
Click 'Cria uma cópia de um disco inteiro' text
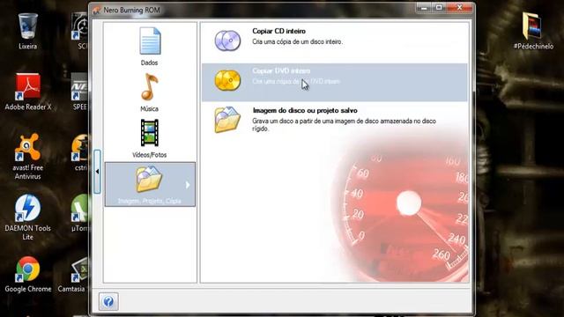click(297, 42)
